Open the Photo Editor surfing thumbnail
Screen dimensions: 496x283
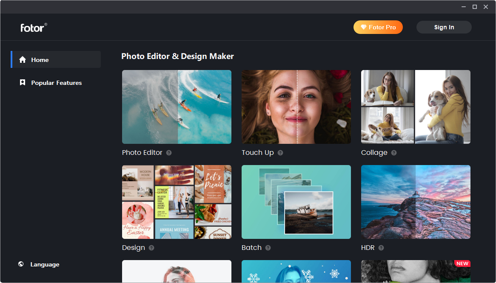(x=177, y=107)
